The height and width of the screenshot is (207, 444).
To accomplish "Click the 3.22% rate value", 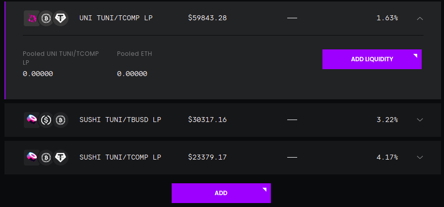I will [x=387, y=120].
